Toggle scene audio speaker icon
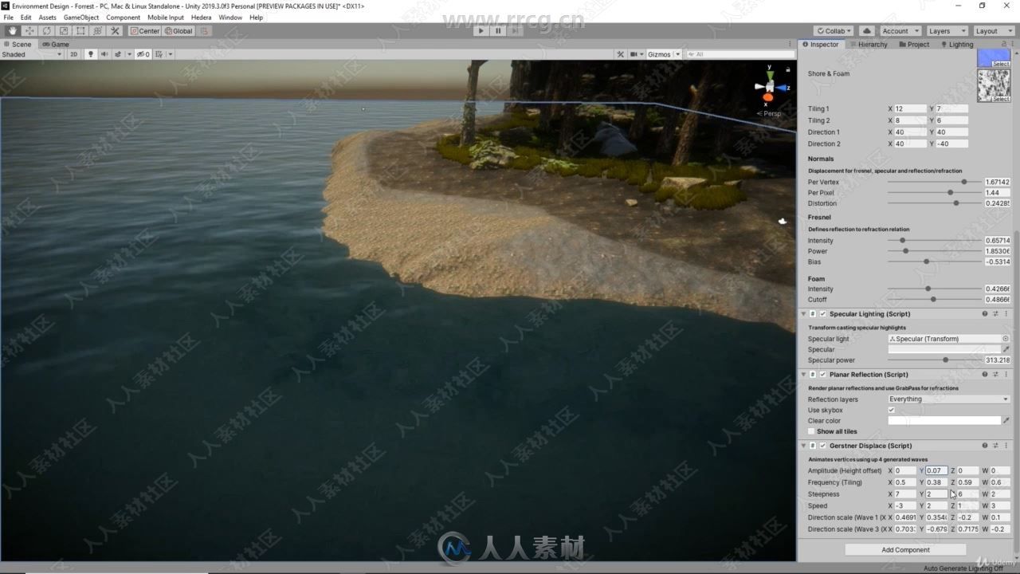Screen dimensions: 1020x574 tap(104, 54)
